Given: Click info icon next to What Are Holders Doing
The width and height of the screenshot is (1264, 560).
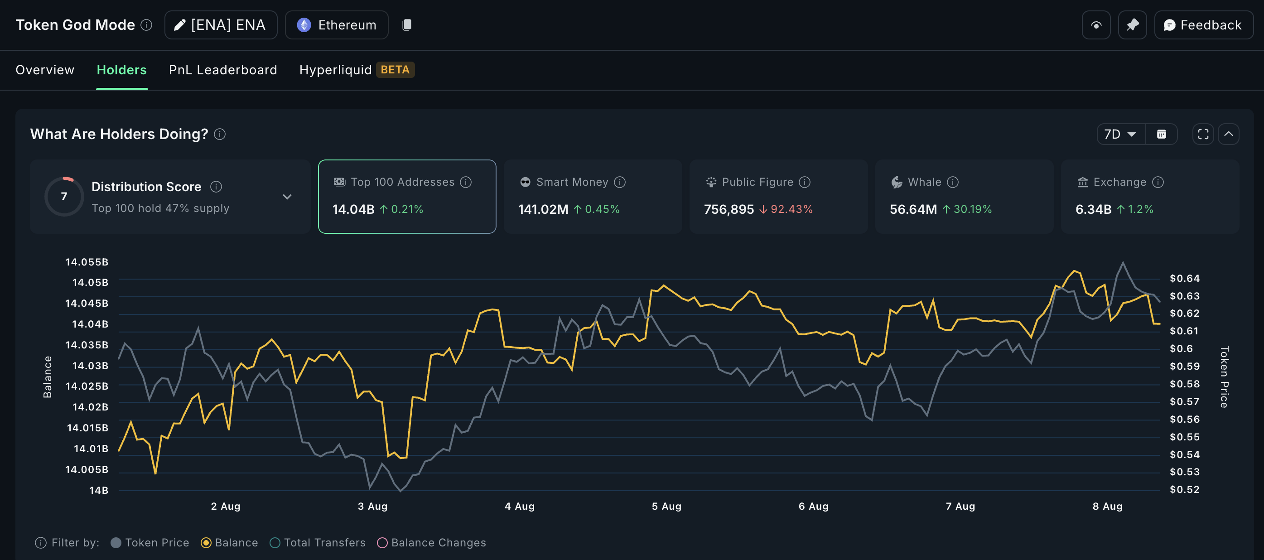Looking at the screenshot, I should coord(220,135).
